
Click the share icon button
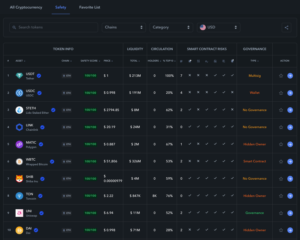286,28
